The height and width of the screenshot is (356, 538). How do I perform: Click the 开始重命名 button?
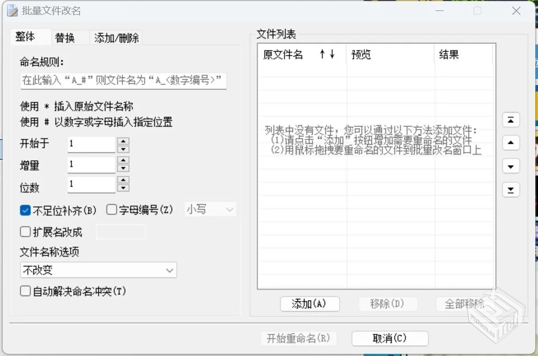click(299, 338)
